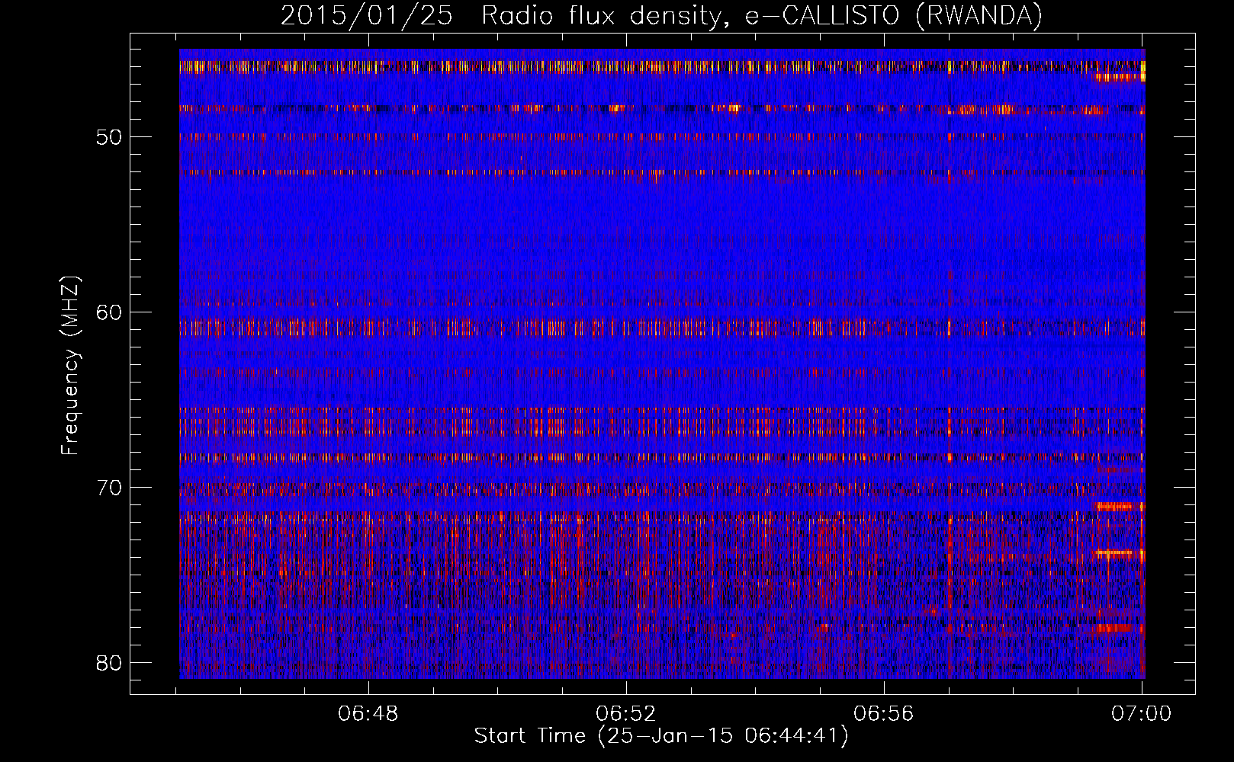This screenshot has height=762, width=1234.
Task: Click the 80 MHz frequency tick label
Action: [110, 662]
